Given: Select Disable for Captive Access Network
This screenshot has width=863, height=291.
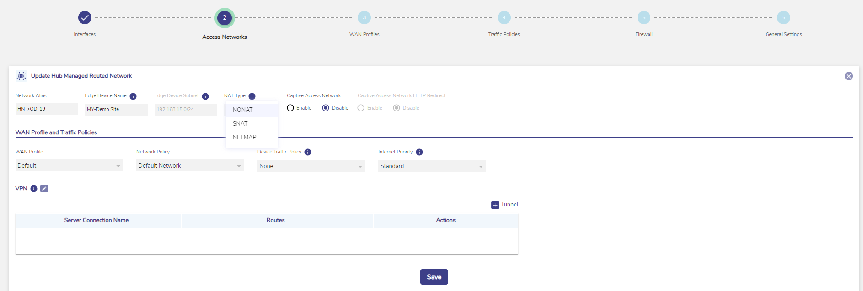Looking at the screenshot, I should pyautogui.click(x=326, y=108).
